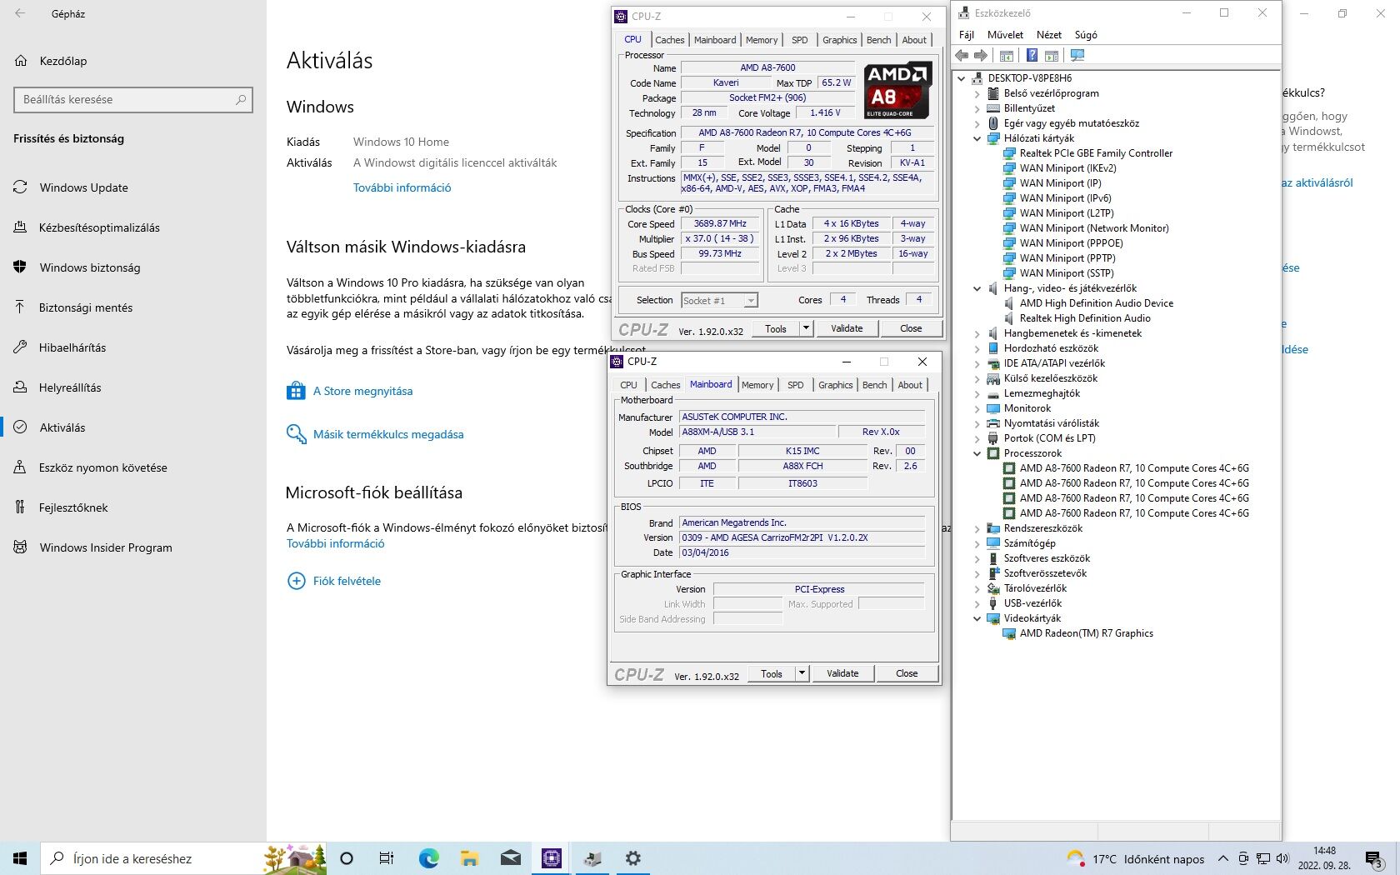This screenshot has height=875, width=1400.
Task: Click the Close button in Mainboard CPU-Z window
Action: 907,673
